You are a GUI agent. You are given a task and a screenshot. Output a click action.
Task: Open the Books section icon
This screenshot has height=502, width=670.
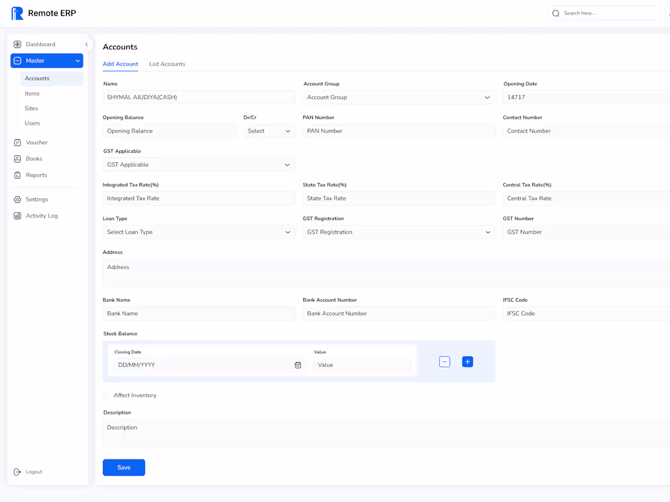tap(18, 159)
